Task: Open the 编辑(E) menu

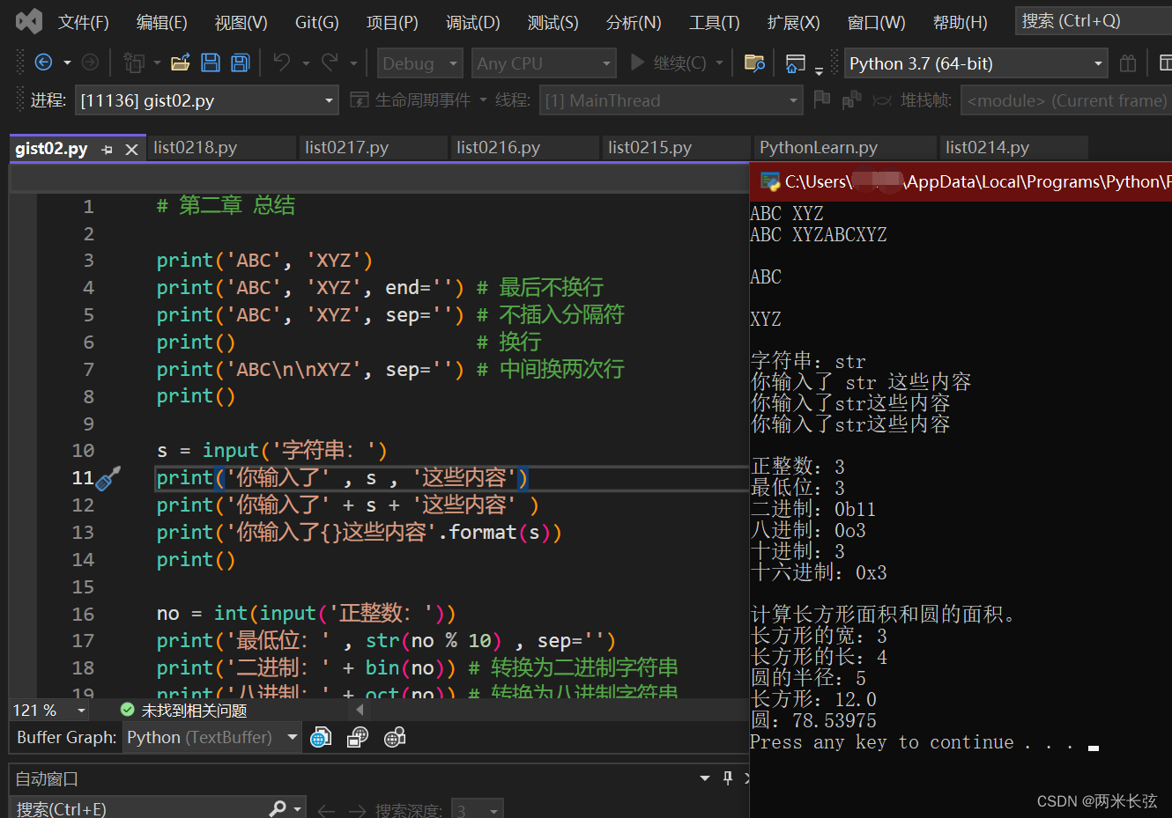Action: [x=162, y=22]
